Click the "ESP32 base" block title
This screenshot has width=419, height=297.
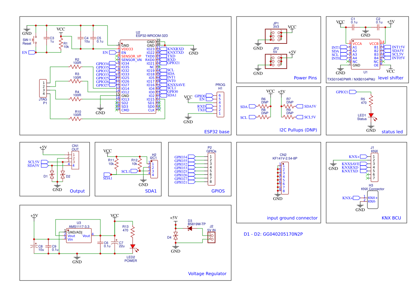tap(217, 132)
